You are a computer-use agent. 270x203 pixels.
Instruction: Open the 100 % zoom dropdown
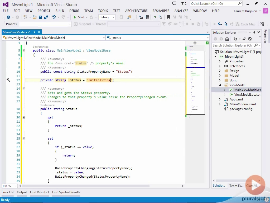point(16,186)
